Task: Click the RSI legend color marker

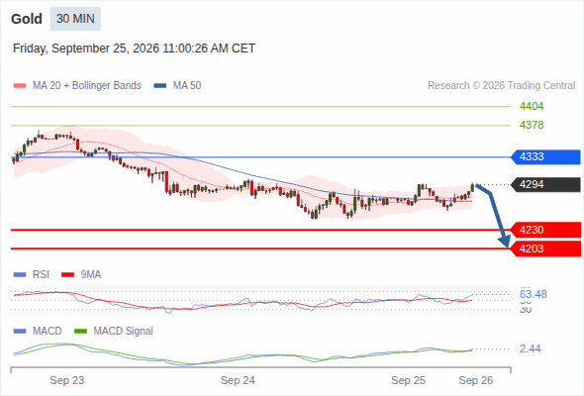Action: (20, 275)
